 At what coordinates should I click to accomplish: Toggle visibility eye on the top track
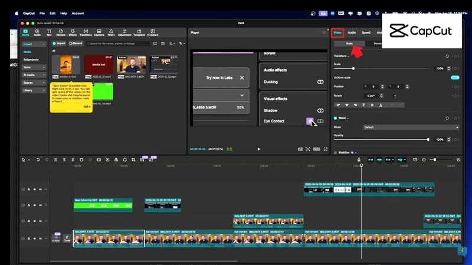pos(35,189)
